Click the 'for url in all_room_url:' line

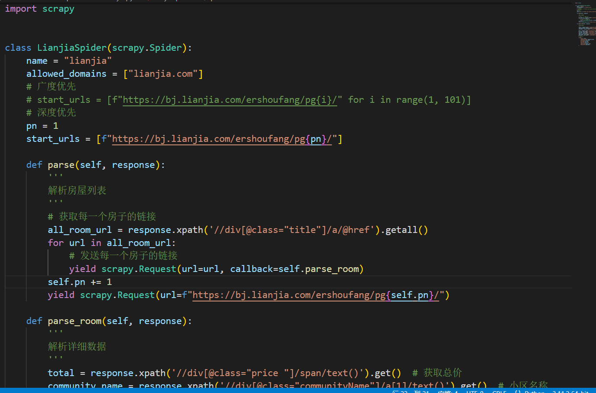coord(112,243)
